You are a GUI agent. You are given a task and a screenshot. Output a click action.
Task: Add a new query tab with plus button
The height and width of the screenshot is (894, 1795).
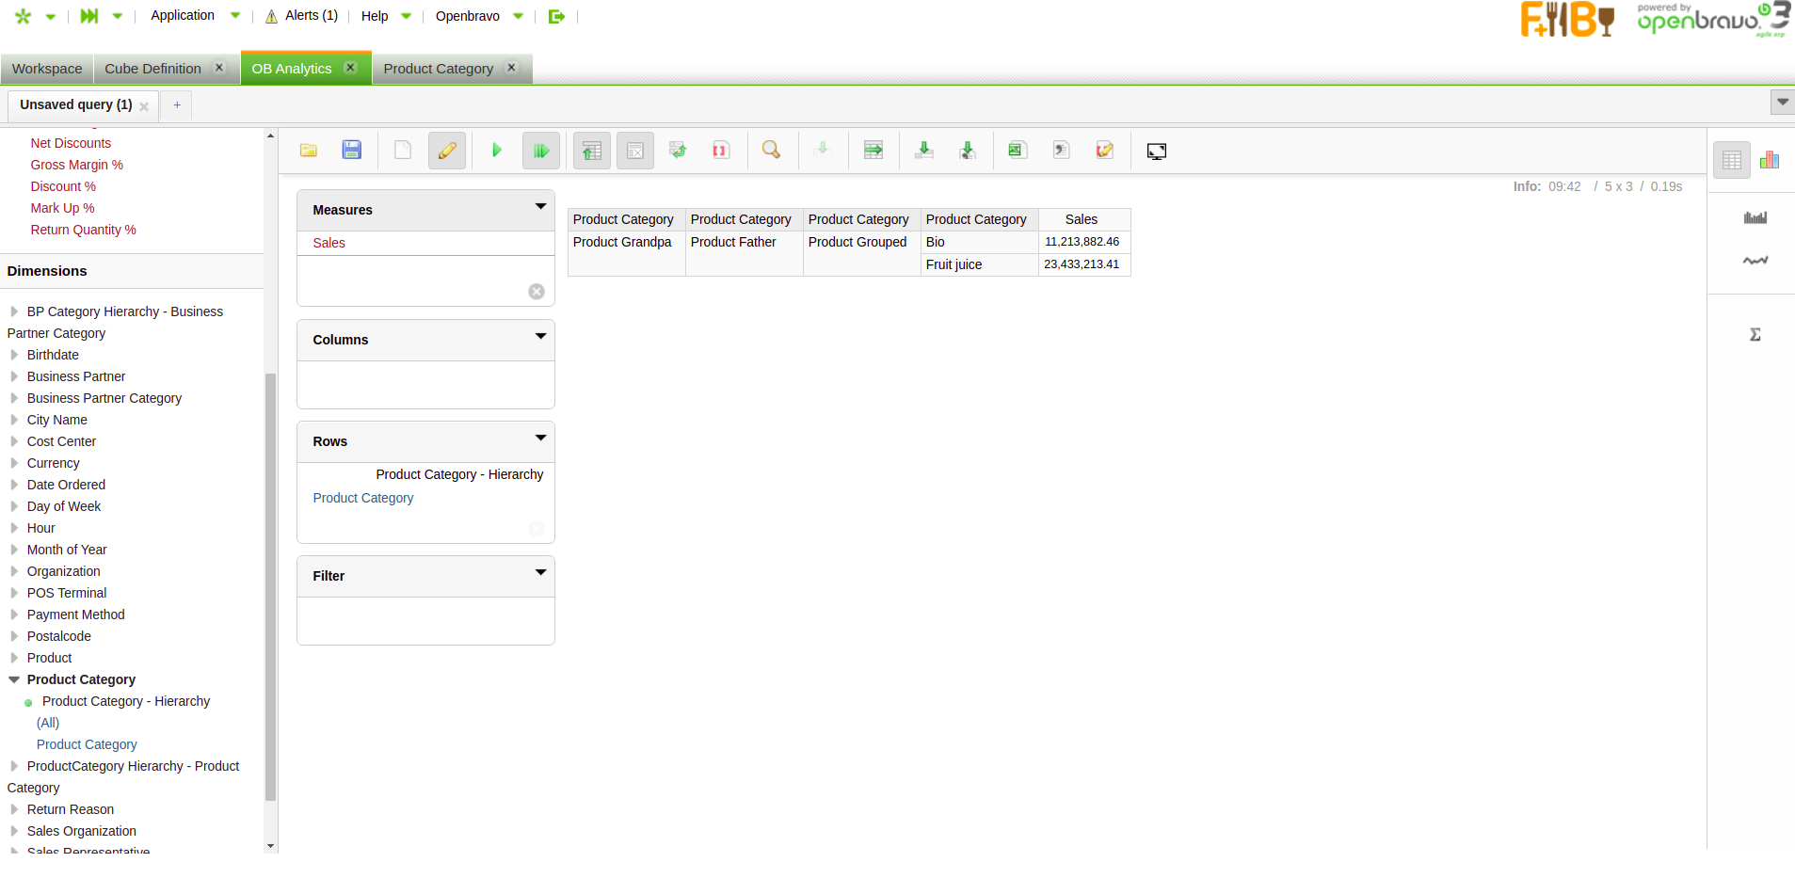pyautogui.click(x=177, y=104)
